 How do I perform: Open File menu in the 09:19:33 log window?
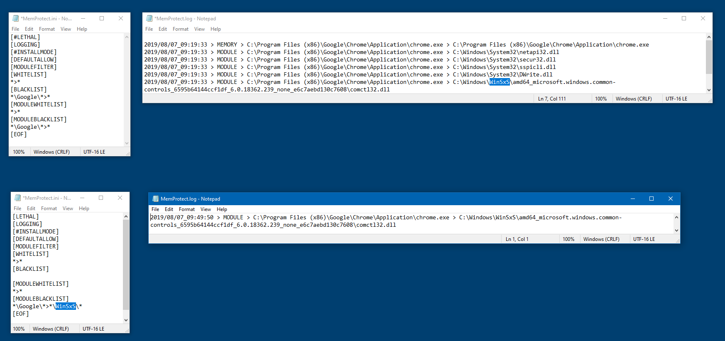pyautogui.click(x=149, y=29)
